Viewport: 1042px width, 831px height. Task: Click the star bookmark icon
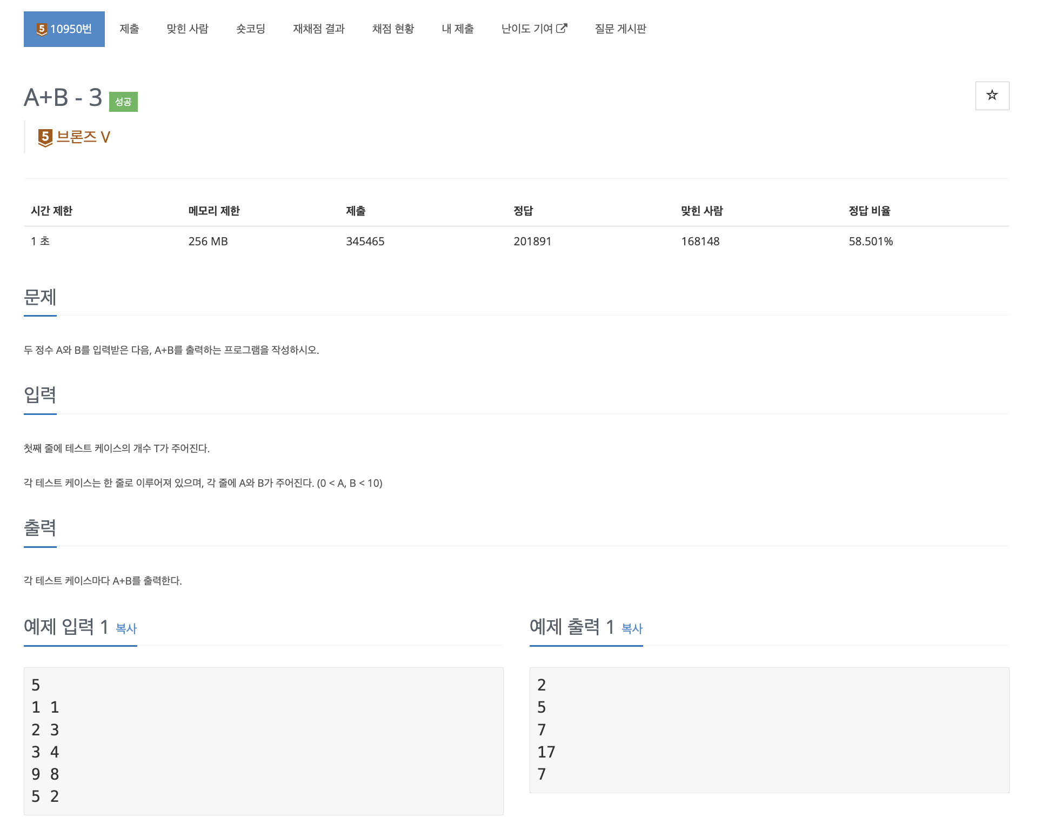[x=992, y=96]
